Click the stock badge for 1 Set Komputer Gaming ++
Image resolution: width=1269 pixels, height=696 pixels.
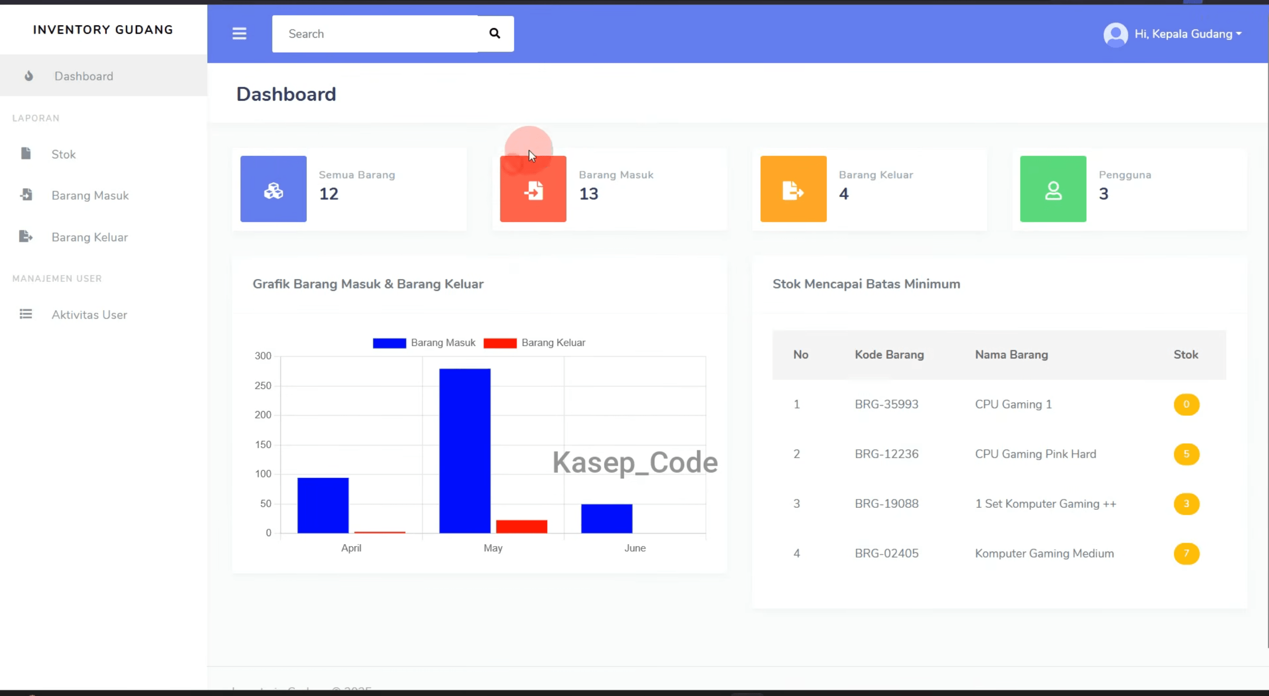tap(1186, 503)
